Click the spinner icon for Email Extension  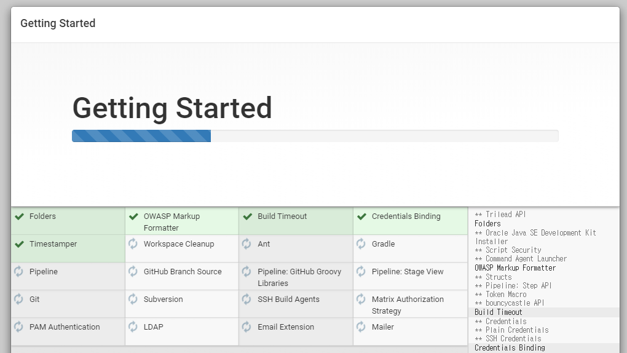(x=246, y=327)
